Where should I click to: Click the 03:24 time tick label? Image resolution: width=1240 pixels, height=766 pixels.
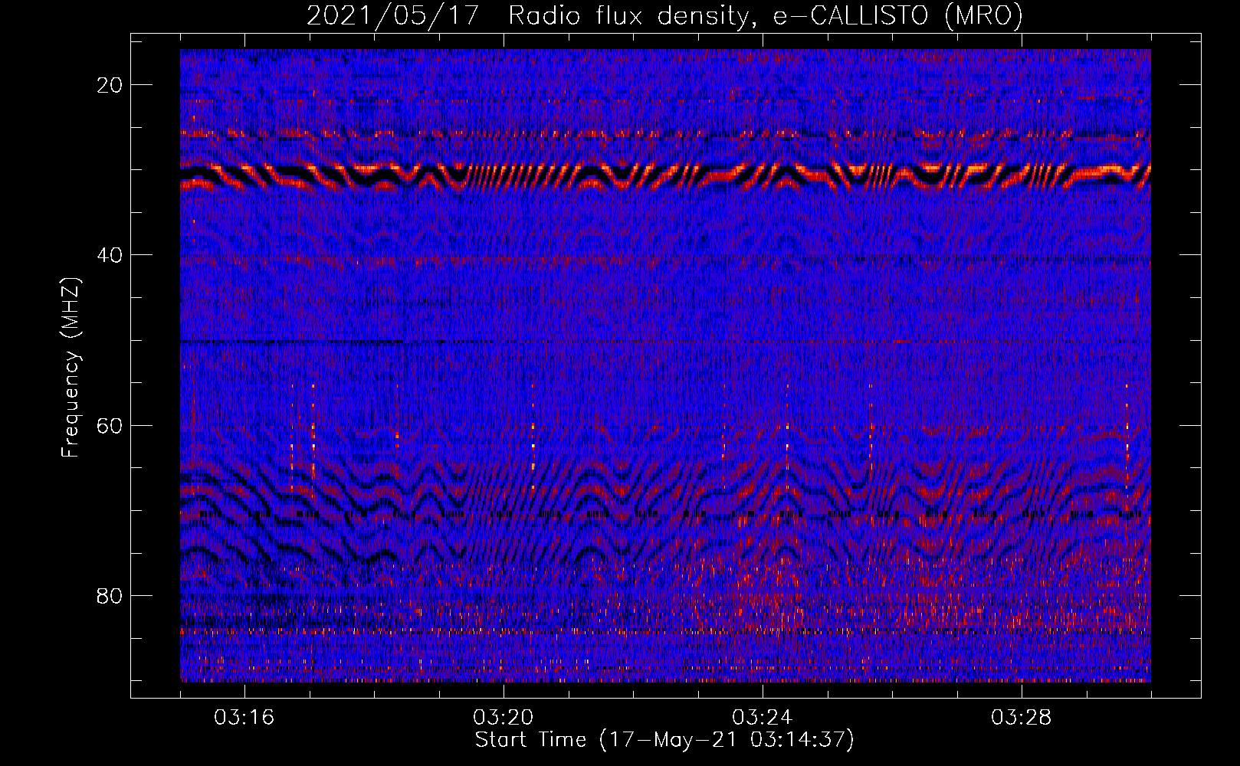(x=763, y=717)
